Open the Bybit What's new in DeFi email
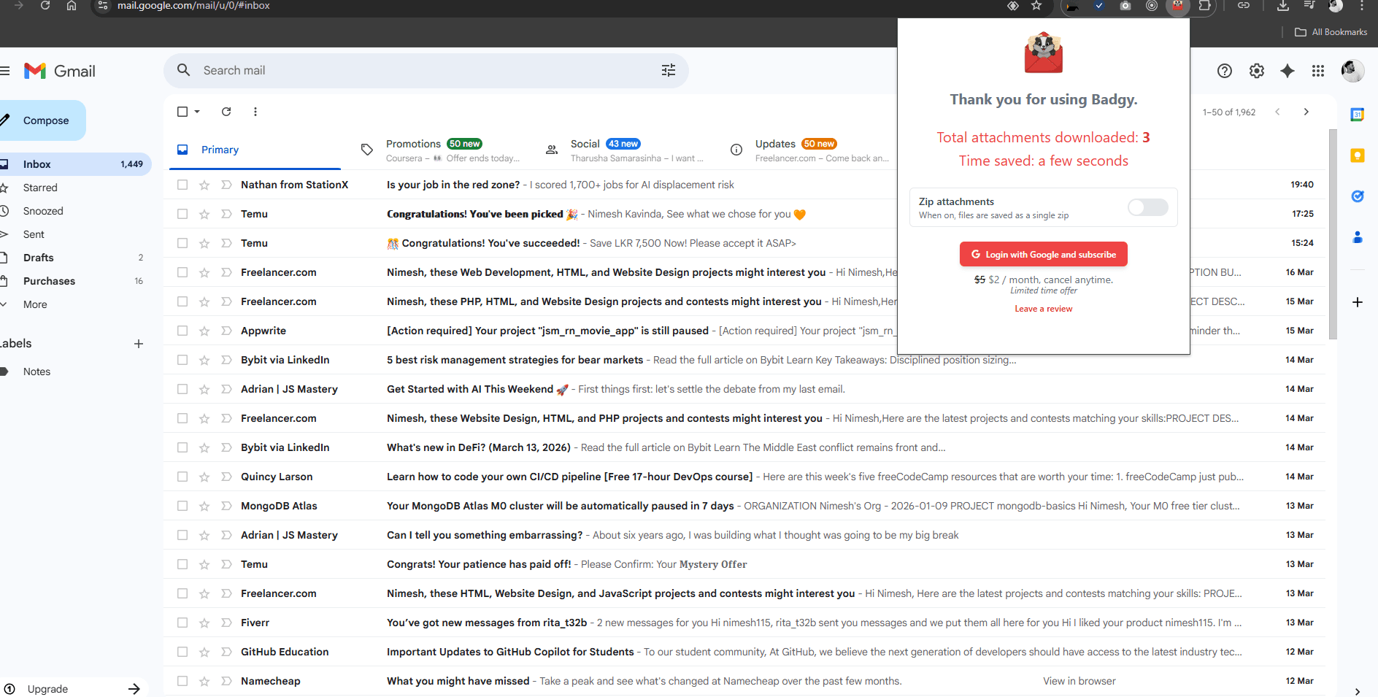This screenshot has width=1378, height=697. [x=744, y=447]
